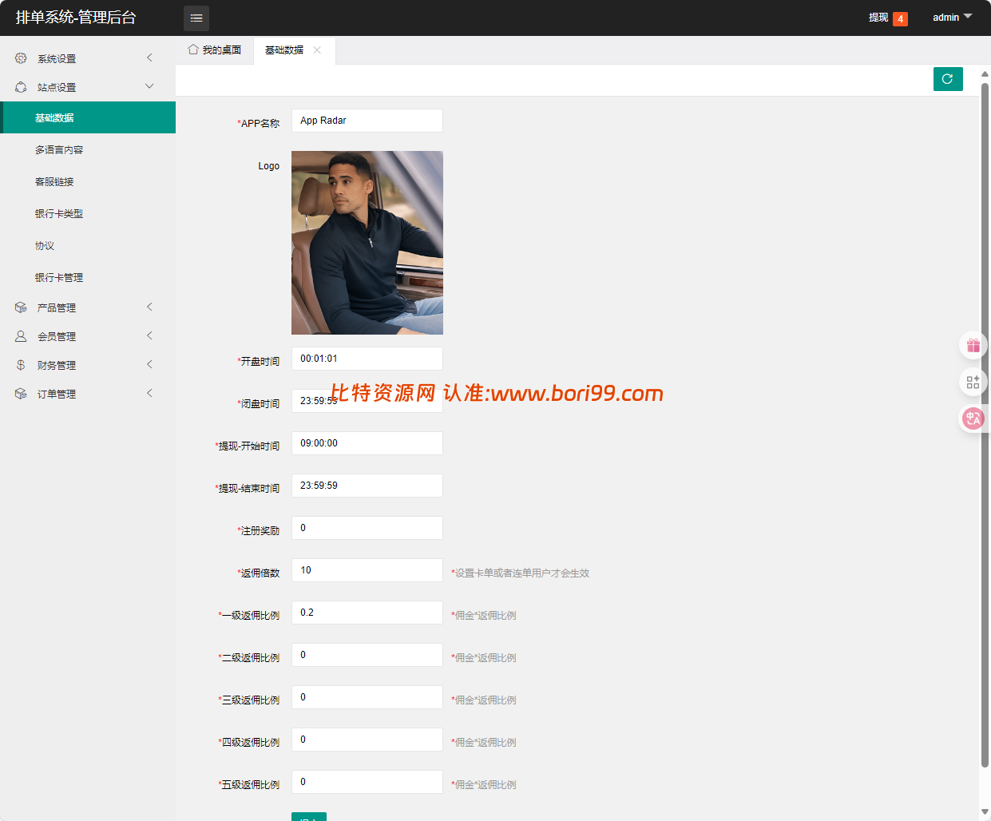
Task: Click the 一级返佣比例 input field
Action: tap(367, 613)
